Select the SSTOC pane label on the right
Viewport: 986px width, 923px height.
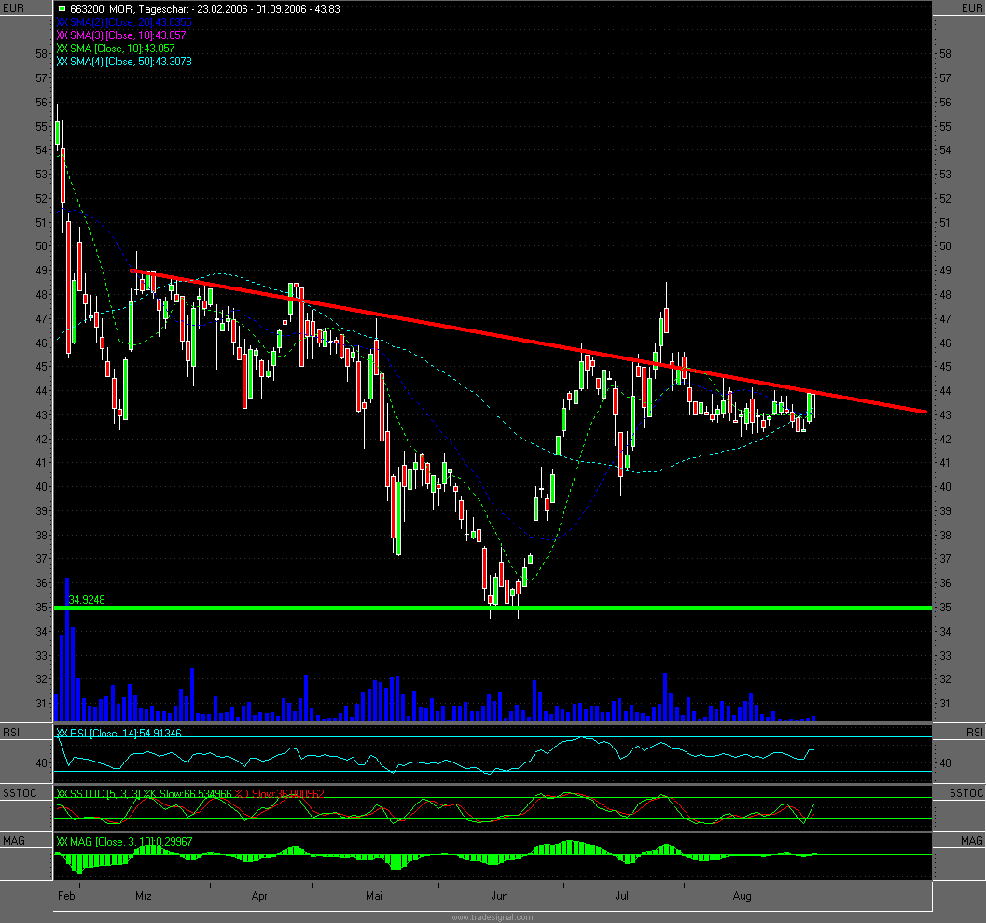965,792
